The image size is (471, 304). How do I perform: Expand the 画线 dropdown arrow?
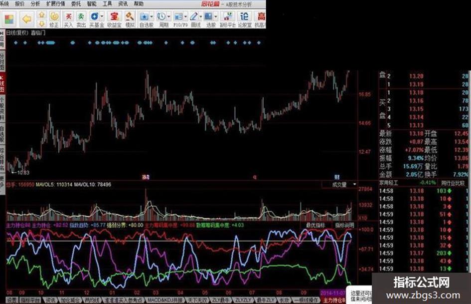click(x=201, y=16)
